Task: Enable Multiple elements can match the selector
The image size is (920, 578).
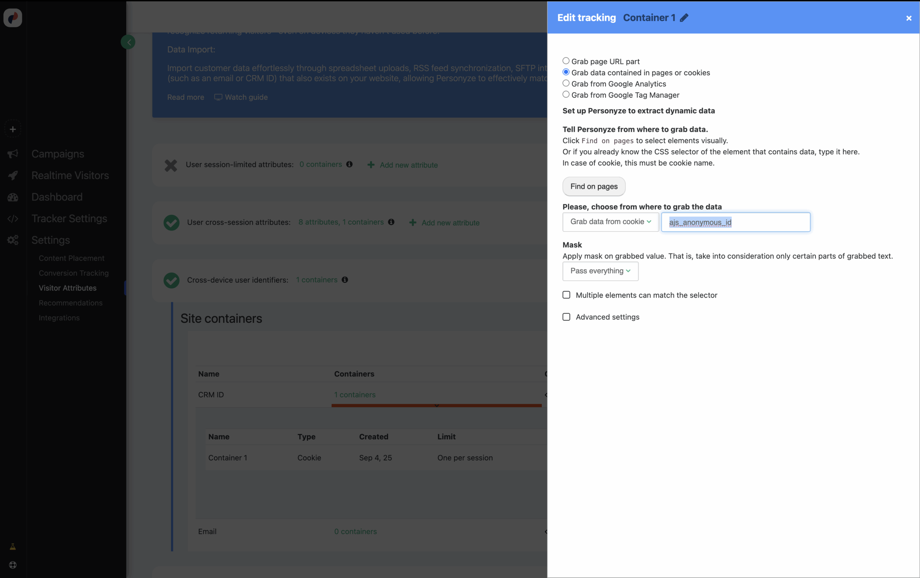Action: 566,295
